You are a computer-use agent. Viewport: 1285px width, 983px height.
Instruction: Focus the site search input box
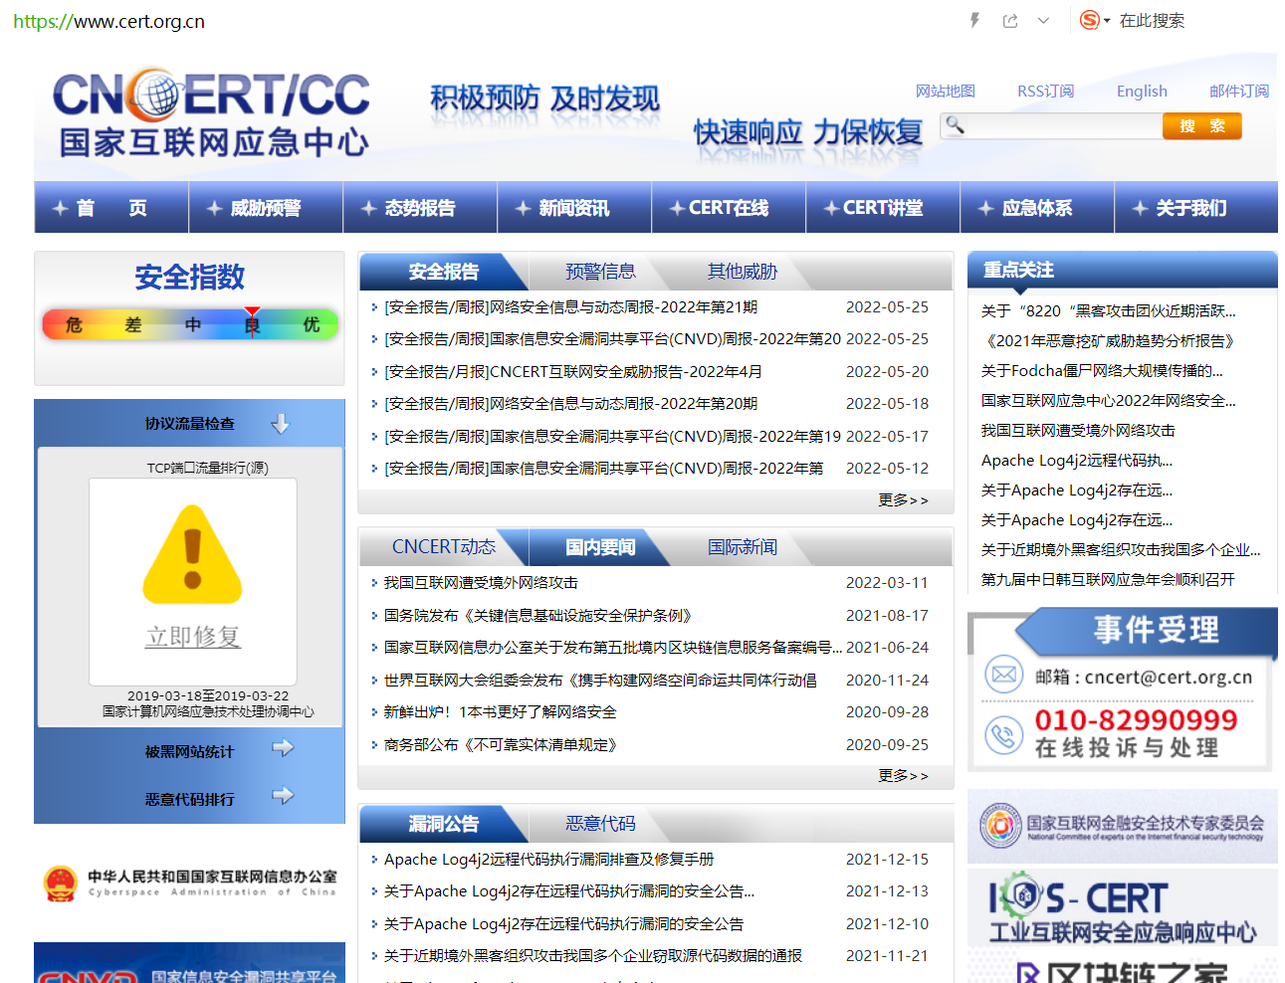(x=1063, y=125)
